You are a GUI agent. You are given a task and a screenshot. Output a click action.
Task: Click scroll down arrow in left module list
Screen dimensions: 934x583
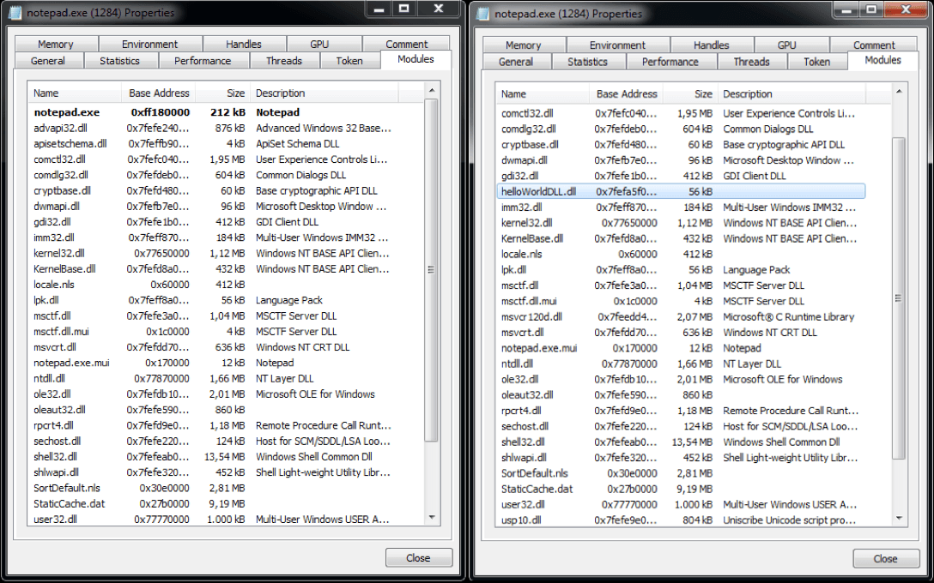coord(432,517)
